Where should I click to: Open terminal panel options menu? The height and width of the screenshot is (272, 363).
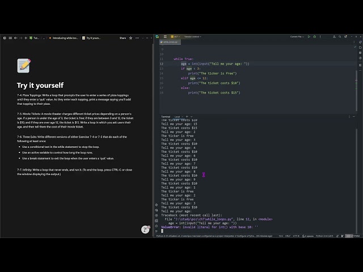(349, 117)
